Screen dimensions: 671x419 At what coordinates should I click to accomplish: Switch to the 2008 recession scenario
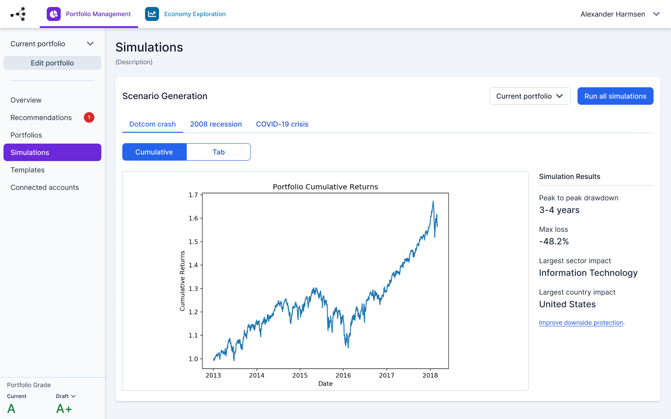point(216,124)
